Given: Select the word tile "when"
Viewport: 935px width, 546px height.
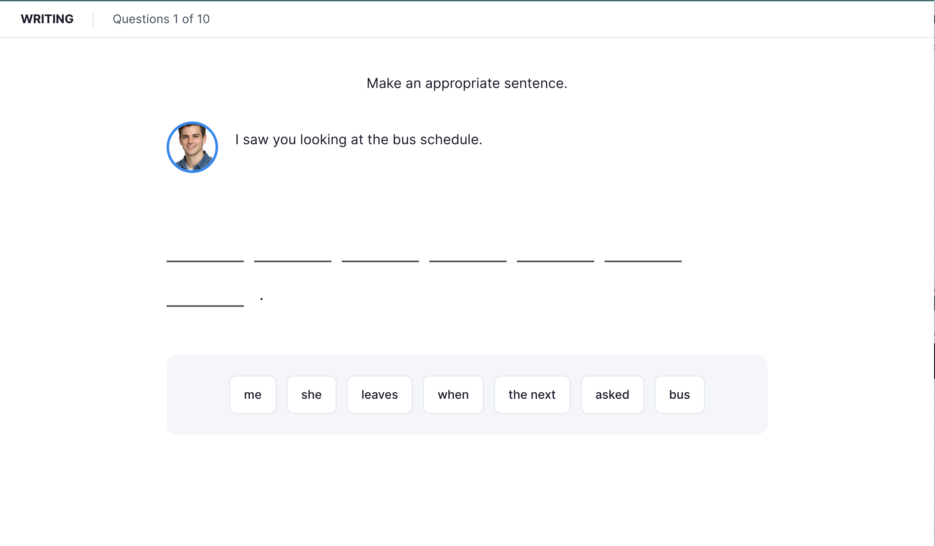Looking at the screenshot, I should pyautogui.click(x=453, y=394).
